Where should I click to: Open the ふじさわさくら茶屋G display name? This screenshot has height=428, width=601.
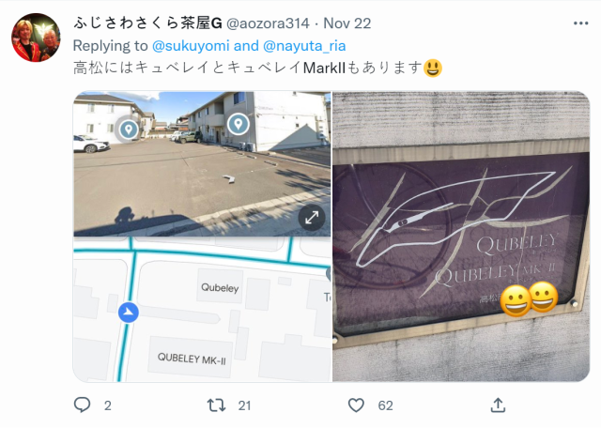147,23
